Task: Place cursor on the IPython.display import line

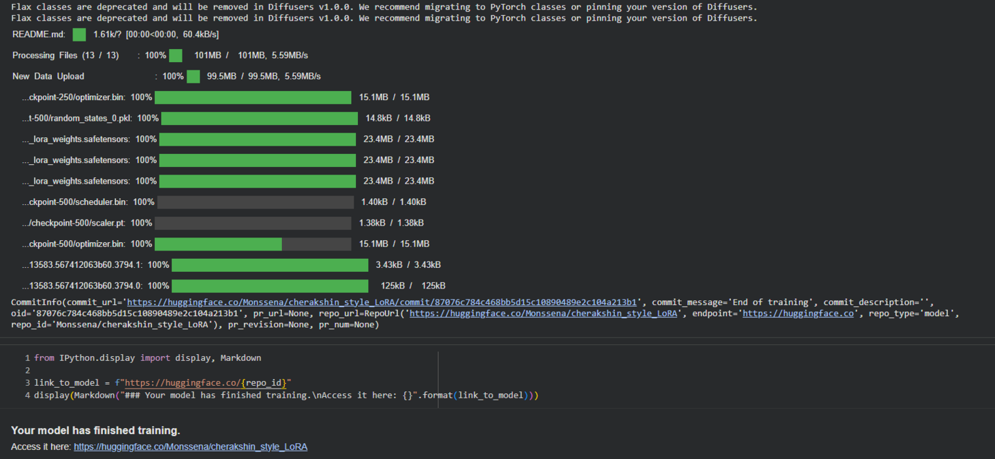Action: point(147,358)
